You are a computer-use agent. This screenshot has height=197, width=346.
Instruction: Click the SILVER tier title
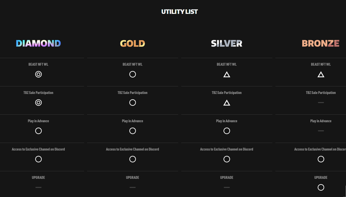click(x=227, y=43)
